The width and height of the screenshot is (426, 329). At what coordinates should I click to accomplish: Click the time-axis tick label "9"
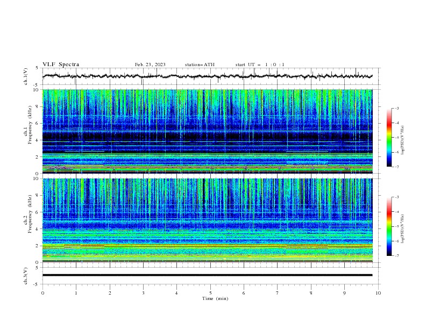coord(344,293)
